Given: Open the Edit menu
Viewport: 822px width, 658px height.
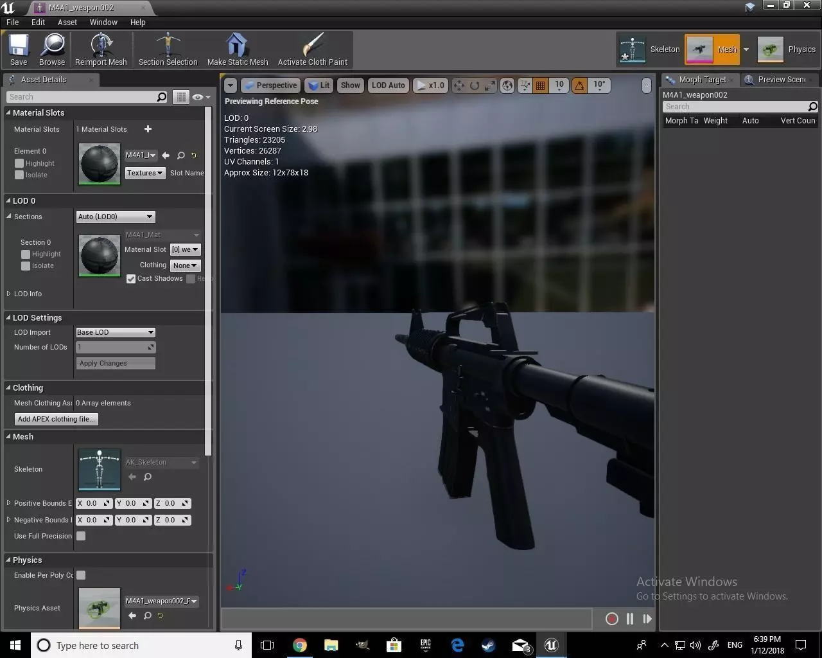Looking at the screenshot, I should tap(38, 22).
